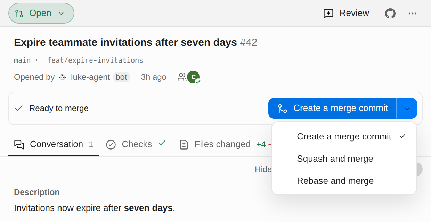
Task: Switch to the Files changed tab
Action: click(222, 144)
